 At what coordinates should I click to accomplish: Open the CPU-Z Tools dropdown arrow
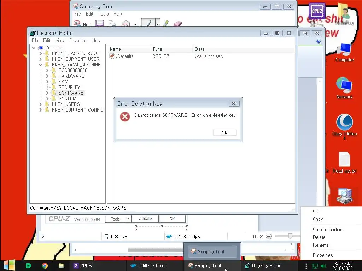tap(128, 219)
